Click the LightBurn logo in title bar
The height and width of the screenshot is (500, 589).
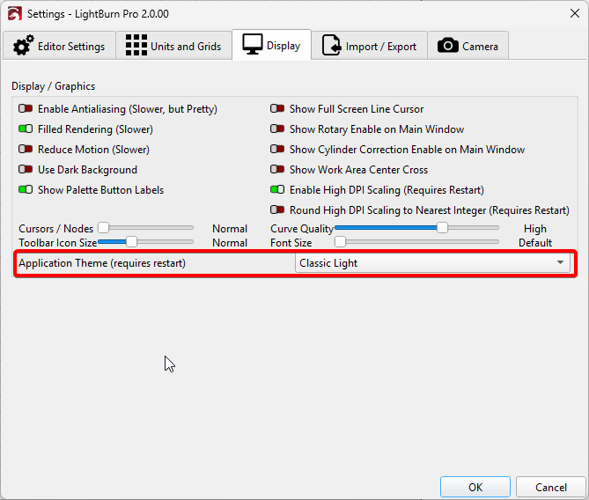[14, 14]
